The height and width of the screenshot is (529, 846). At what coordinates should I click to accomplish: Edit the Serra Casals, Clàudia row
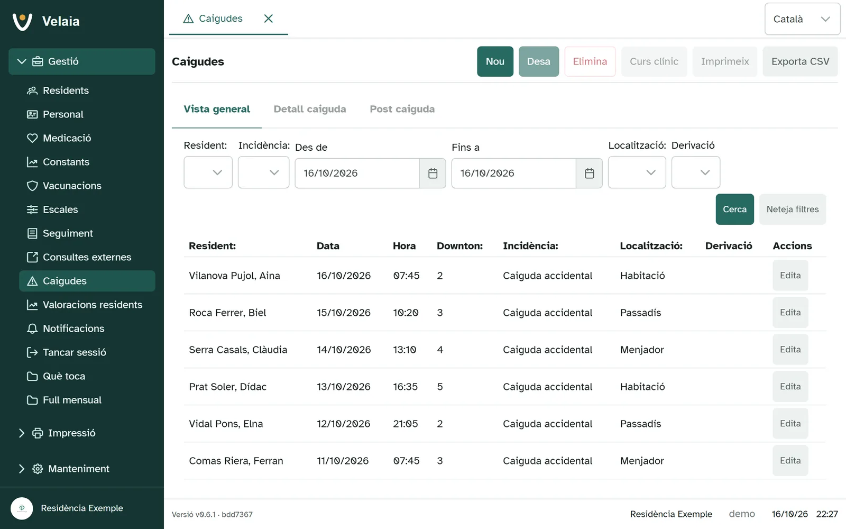coord(790,350)
